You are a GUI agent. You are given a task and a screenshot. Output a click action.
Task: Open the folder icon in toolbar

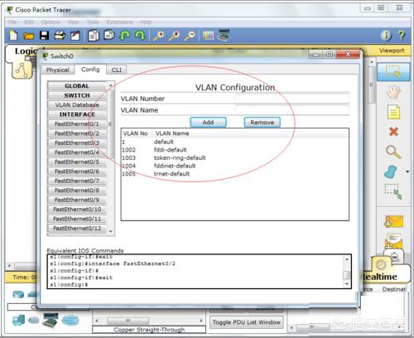[28, 36]
